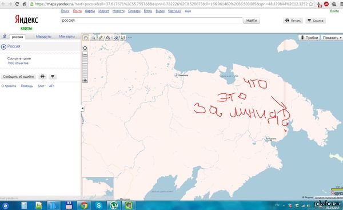Open Картинки in the top service links
The width and height of the screenshot is (343, 210).
pos(174,11)
